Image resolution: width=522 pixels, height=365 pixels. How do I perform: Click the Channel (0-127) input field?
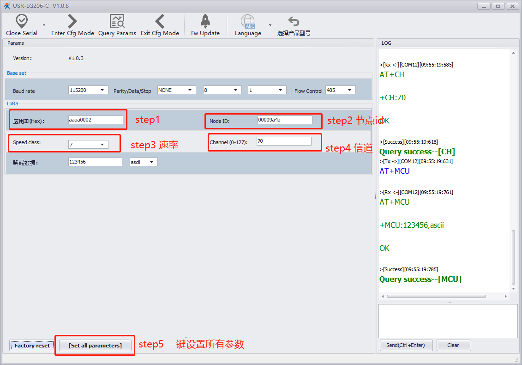click(x=284, y=141)
